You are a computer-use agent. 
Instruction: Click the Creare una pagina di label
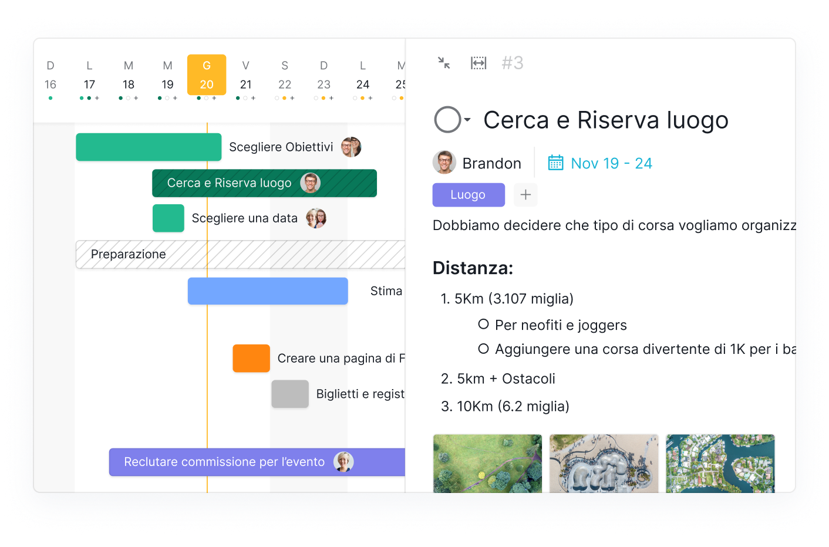tap(341, 358)
